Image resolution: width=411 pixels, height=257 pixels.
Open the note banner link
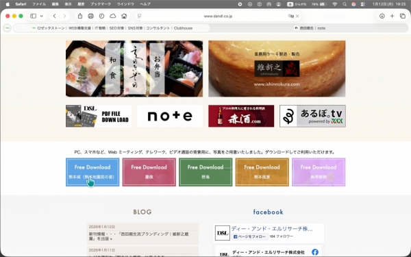coord(170,116)
